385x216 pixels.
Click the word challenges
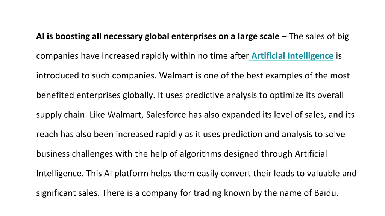coord(92,154)
